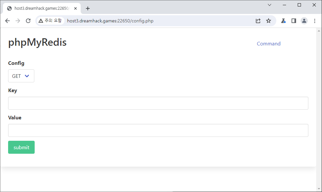Screen dimensions: 322x192
Task: Bookmark this page with the star icon
Action: (269, 21)
